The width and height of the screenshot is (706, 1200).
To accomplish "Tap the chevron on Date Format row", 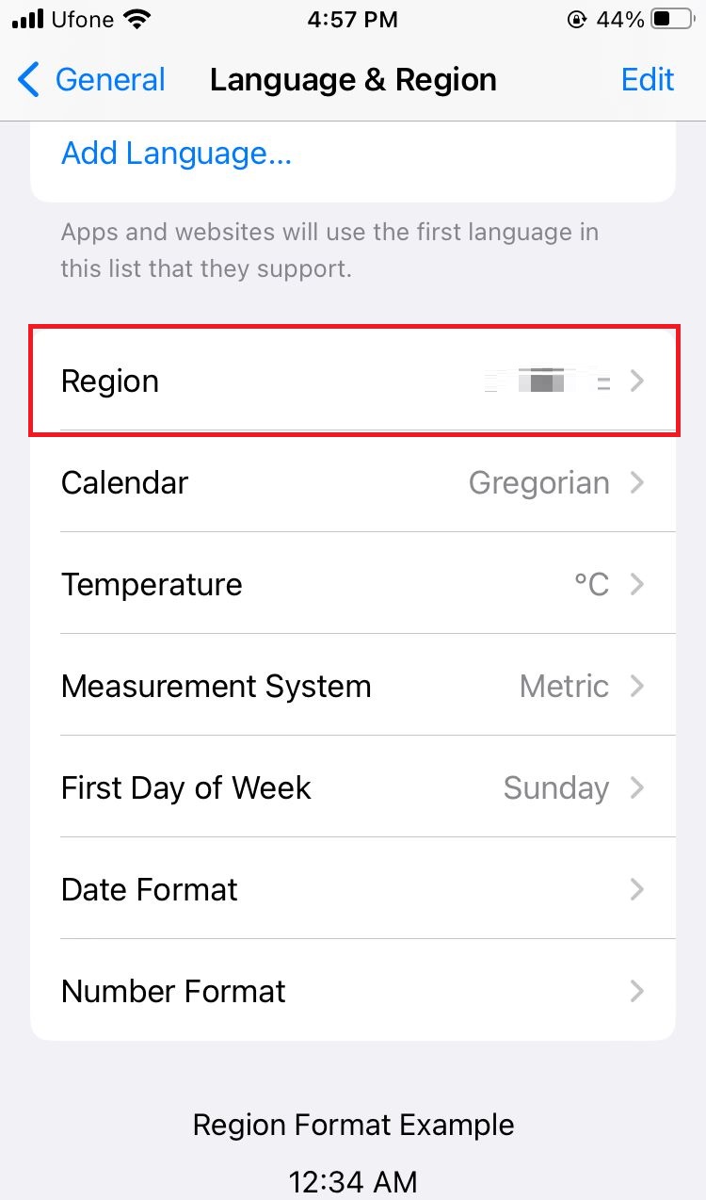I will 637,889.
